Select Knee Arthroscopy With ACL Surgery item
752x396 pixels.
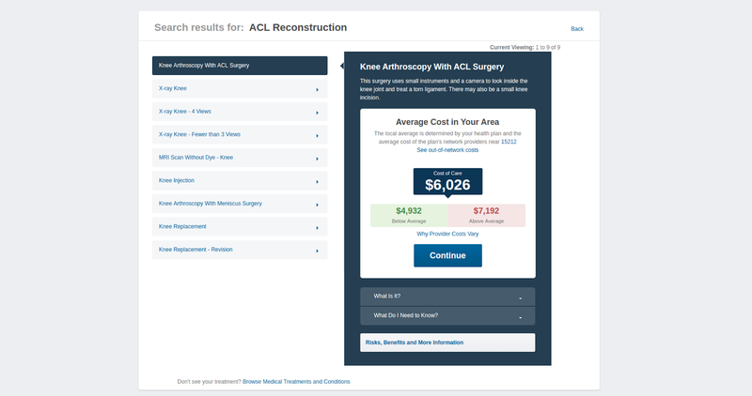coord(240,66)
